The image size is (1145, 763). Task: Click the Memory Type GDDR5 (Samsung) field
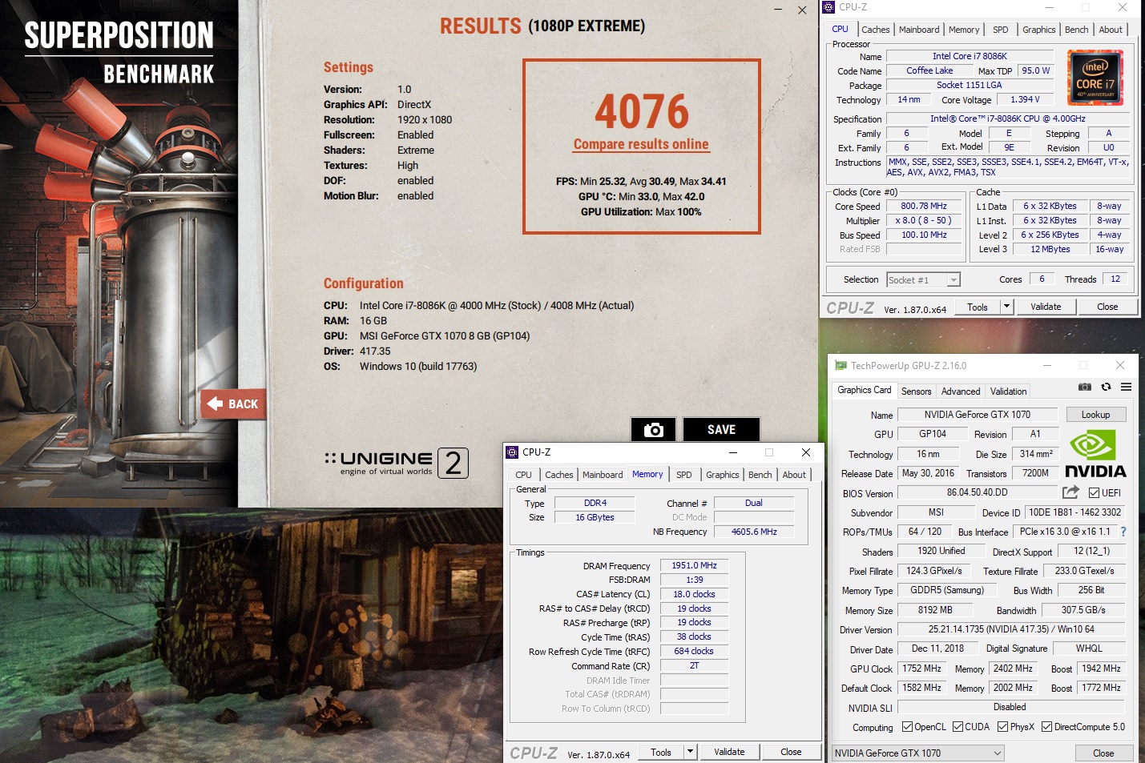pos(946,590)
